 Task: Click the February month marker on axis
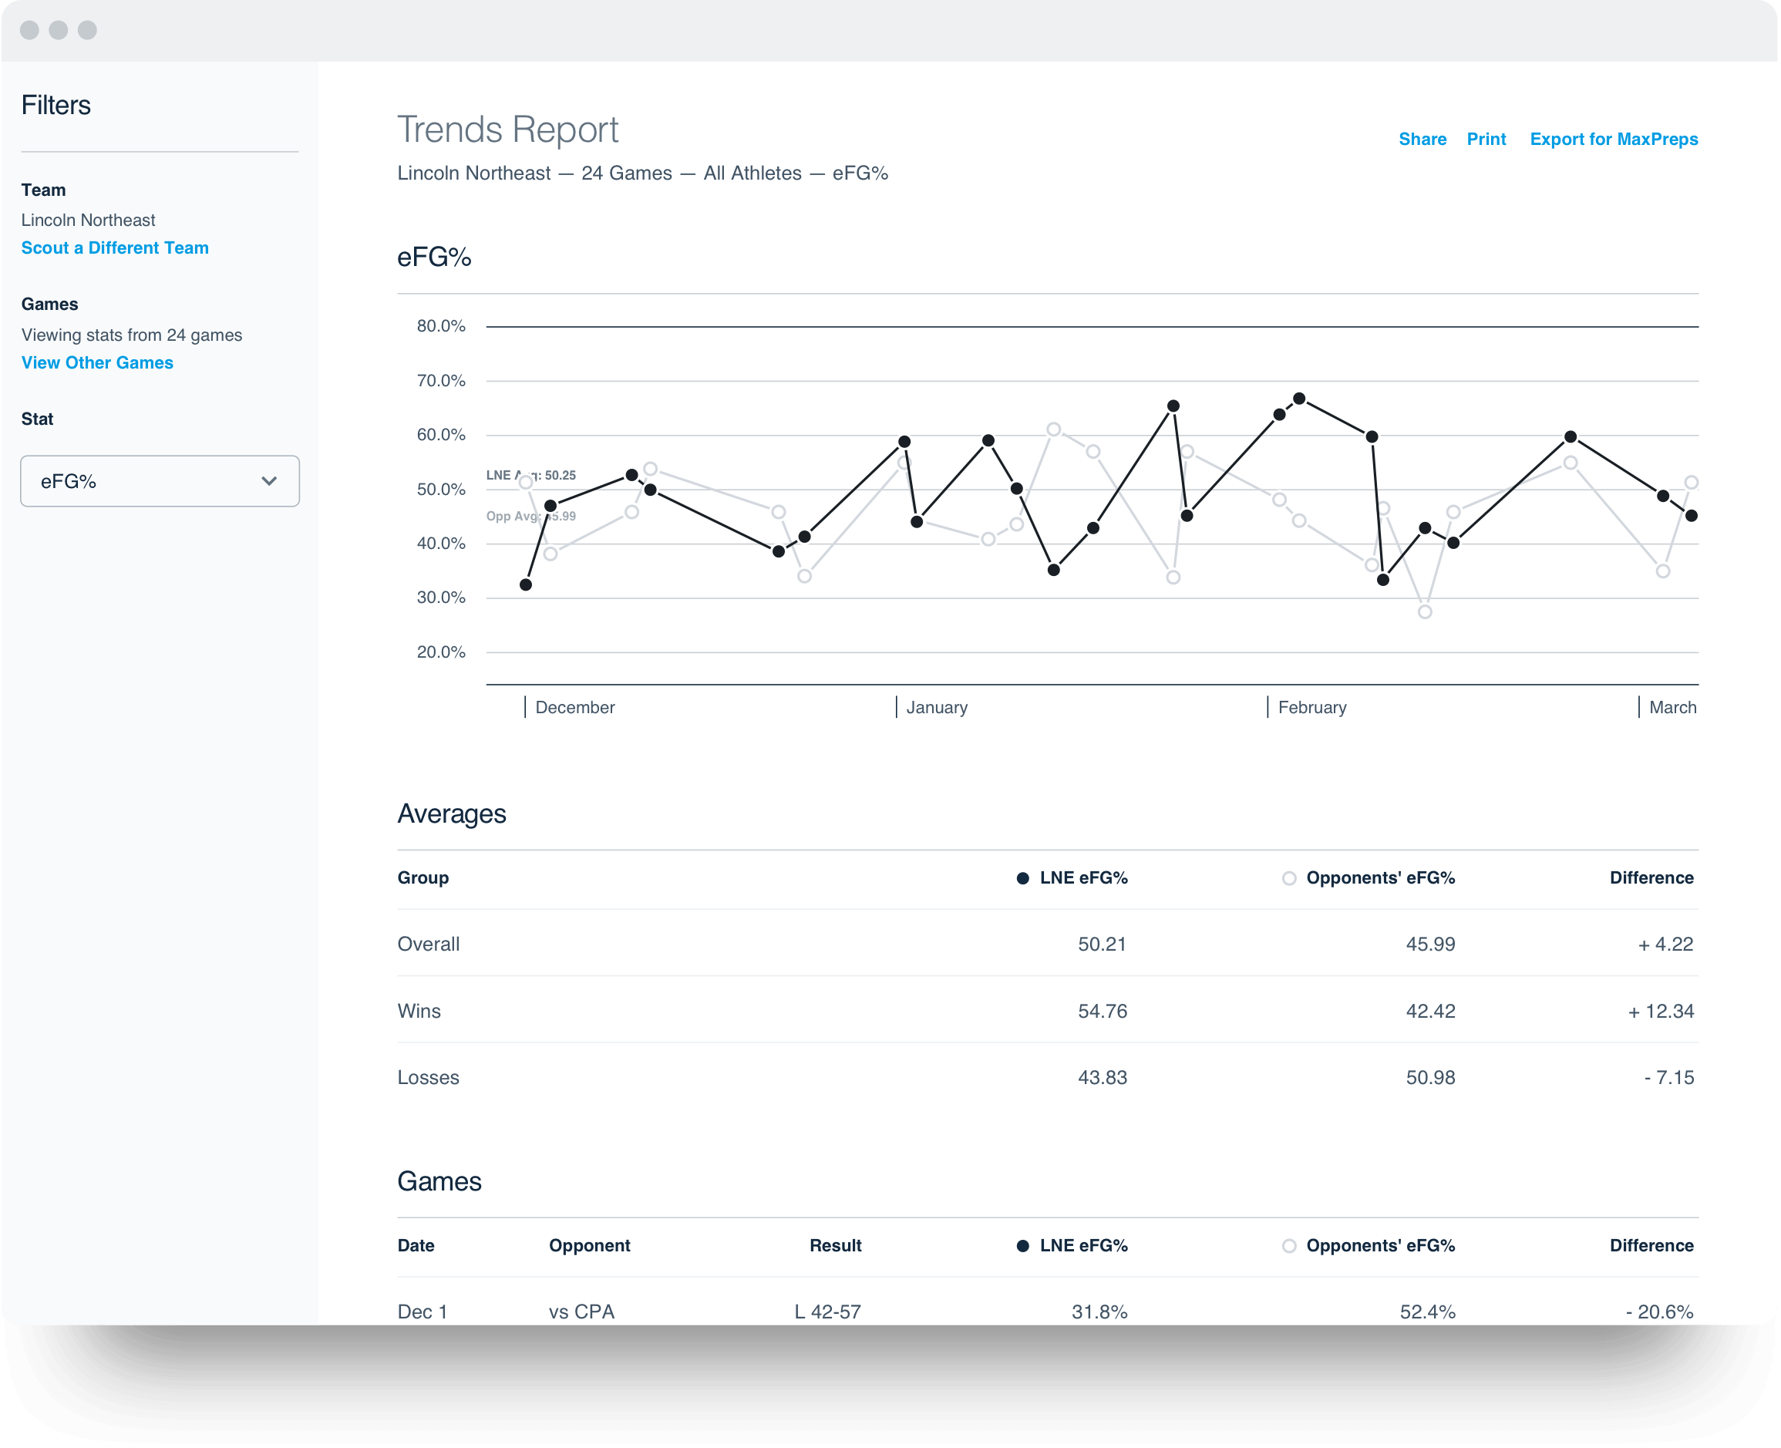pyautogui.click(x=1311, y=707)
